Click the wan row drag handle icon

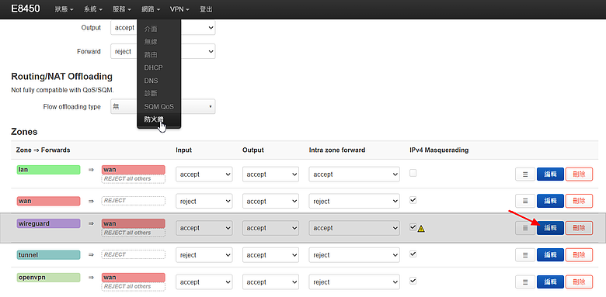click(x=525, y=201)
